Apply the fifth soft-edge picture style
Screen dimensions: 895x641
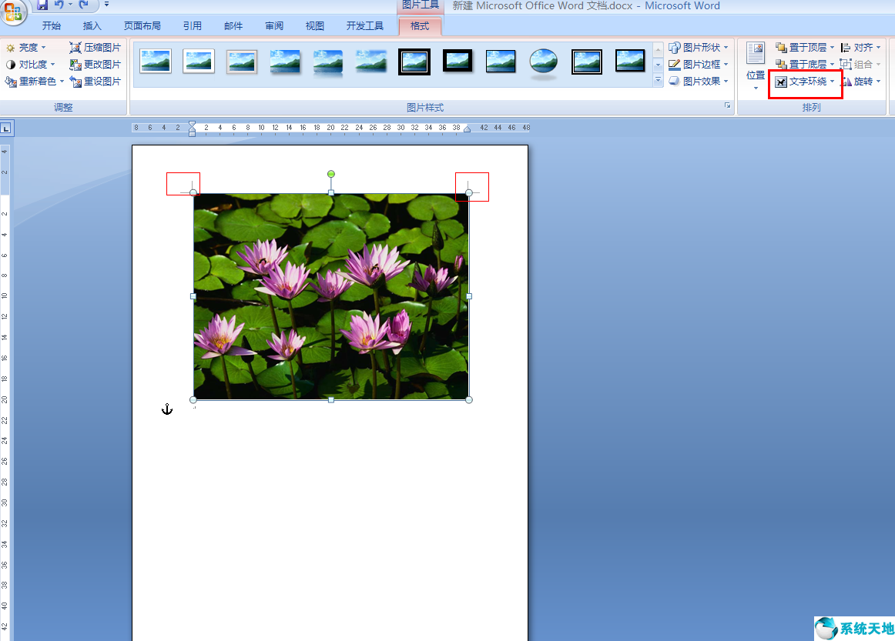[x=327, y=62]
